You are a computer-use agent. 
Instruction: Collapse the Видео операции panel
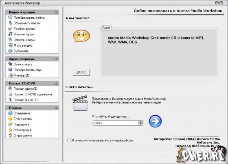pos(56,12)
